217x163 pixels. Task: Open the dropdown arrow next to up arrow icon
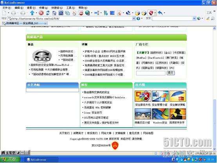click(36, 13)
